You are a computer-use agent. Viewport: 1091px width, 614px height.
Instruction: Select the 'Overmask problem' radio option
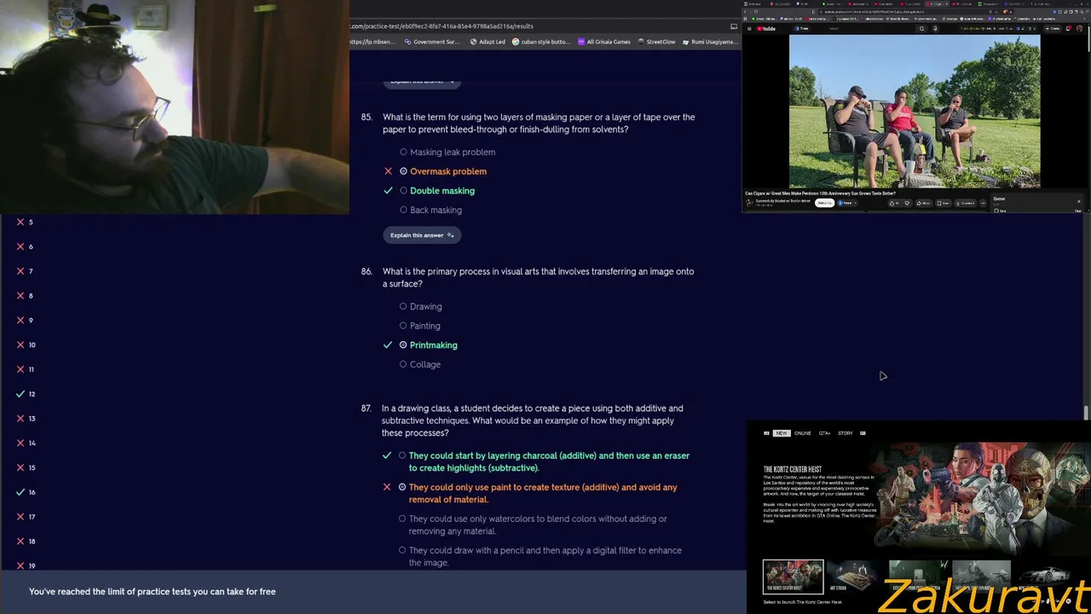coord(404,171)
